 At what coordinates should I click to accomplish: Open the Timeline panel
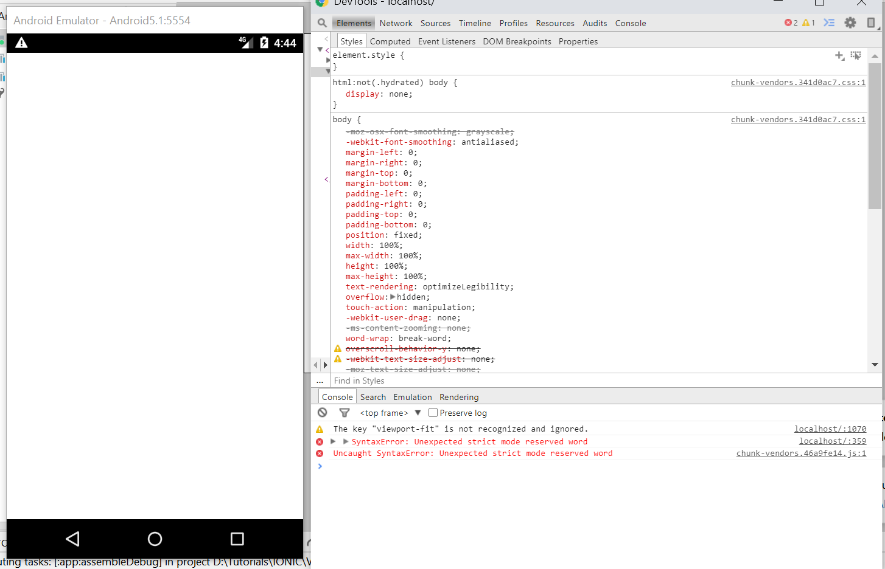point(475,23)
